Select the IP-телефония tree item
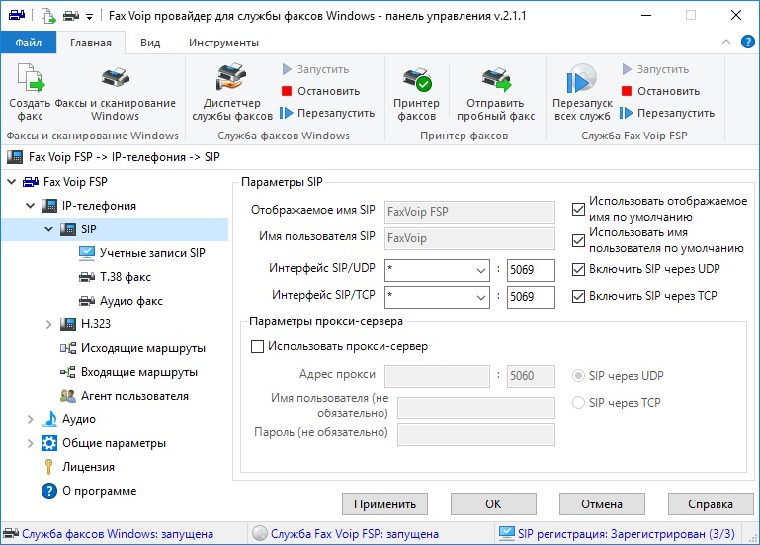 pos(89,206)
